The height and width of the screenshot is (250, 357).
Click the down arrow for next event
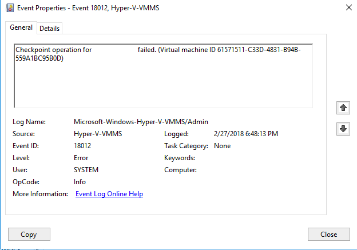pos(343,129)
